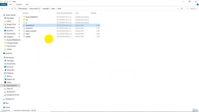Viewport: 199px width, 112px height.
Task: Click 'www' in address breadcrumb
Action: 53,9
